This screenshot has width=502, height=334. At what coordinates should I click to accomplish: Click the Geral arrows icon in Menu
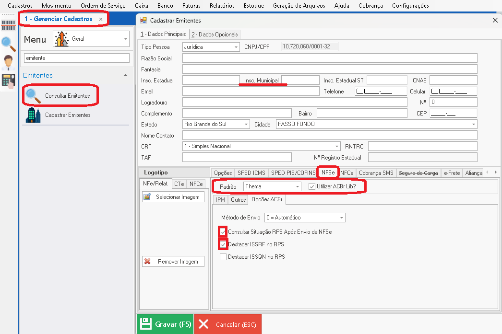click(61, 39)
